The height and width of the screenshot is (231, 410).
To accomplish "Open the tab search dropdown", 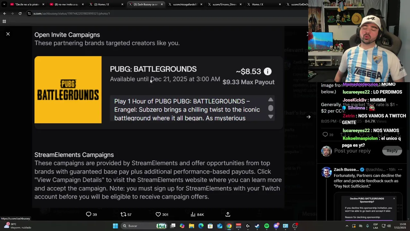I will click(x=4, y=4).
